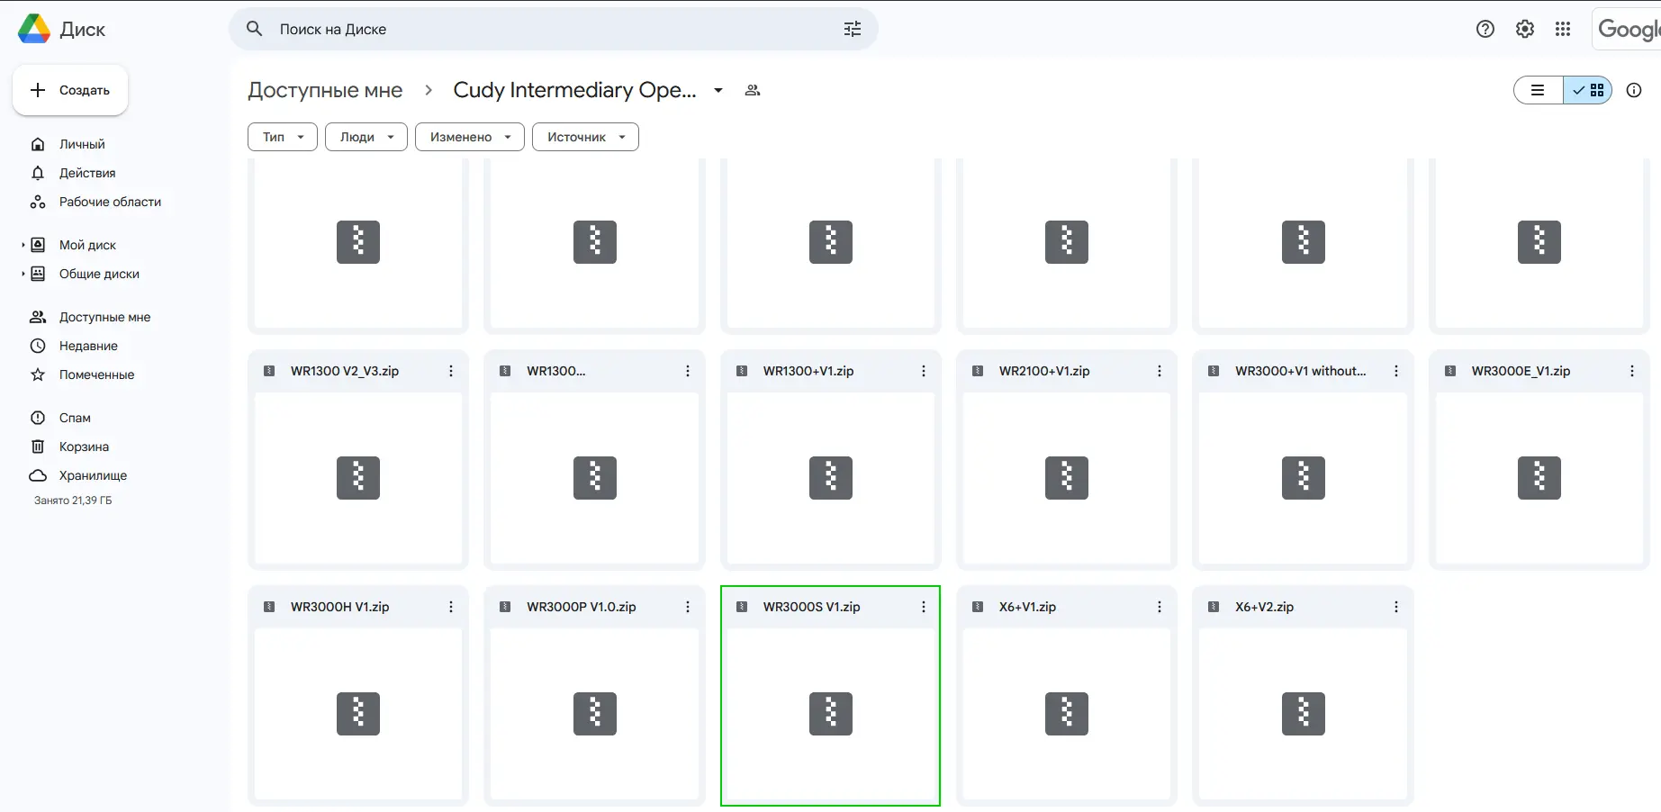The height and width of the screenshot is (812, 1661).
Task: Open advanced search filter options icon
Action: (852, 29)
